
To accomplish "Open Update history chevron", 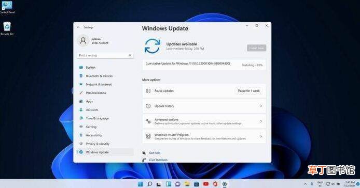I will (261, 106).
